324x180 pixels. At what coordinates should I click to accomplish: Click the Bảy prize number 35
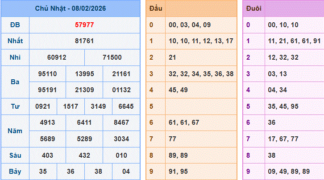43,172
